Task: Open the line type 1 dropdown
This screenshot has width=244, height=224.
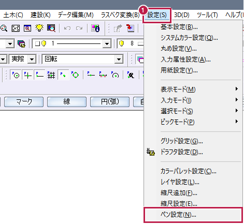Action: (107, 44)
